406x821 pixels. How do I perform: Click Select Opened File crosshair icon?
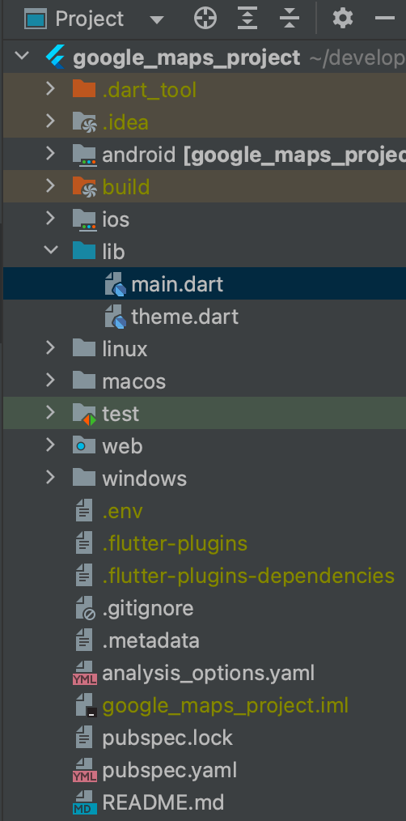point(205,19)
